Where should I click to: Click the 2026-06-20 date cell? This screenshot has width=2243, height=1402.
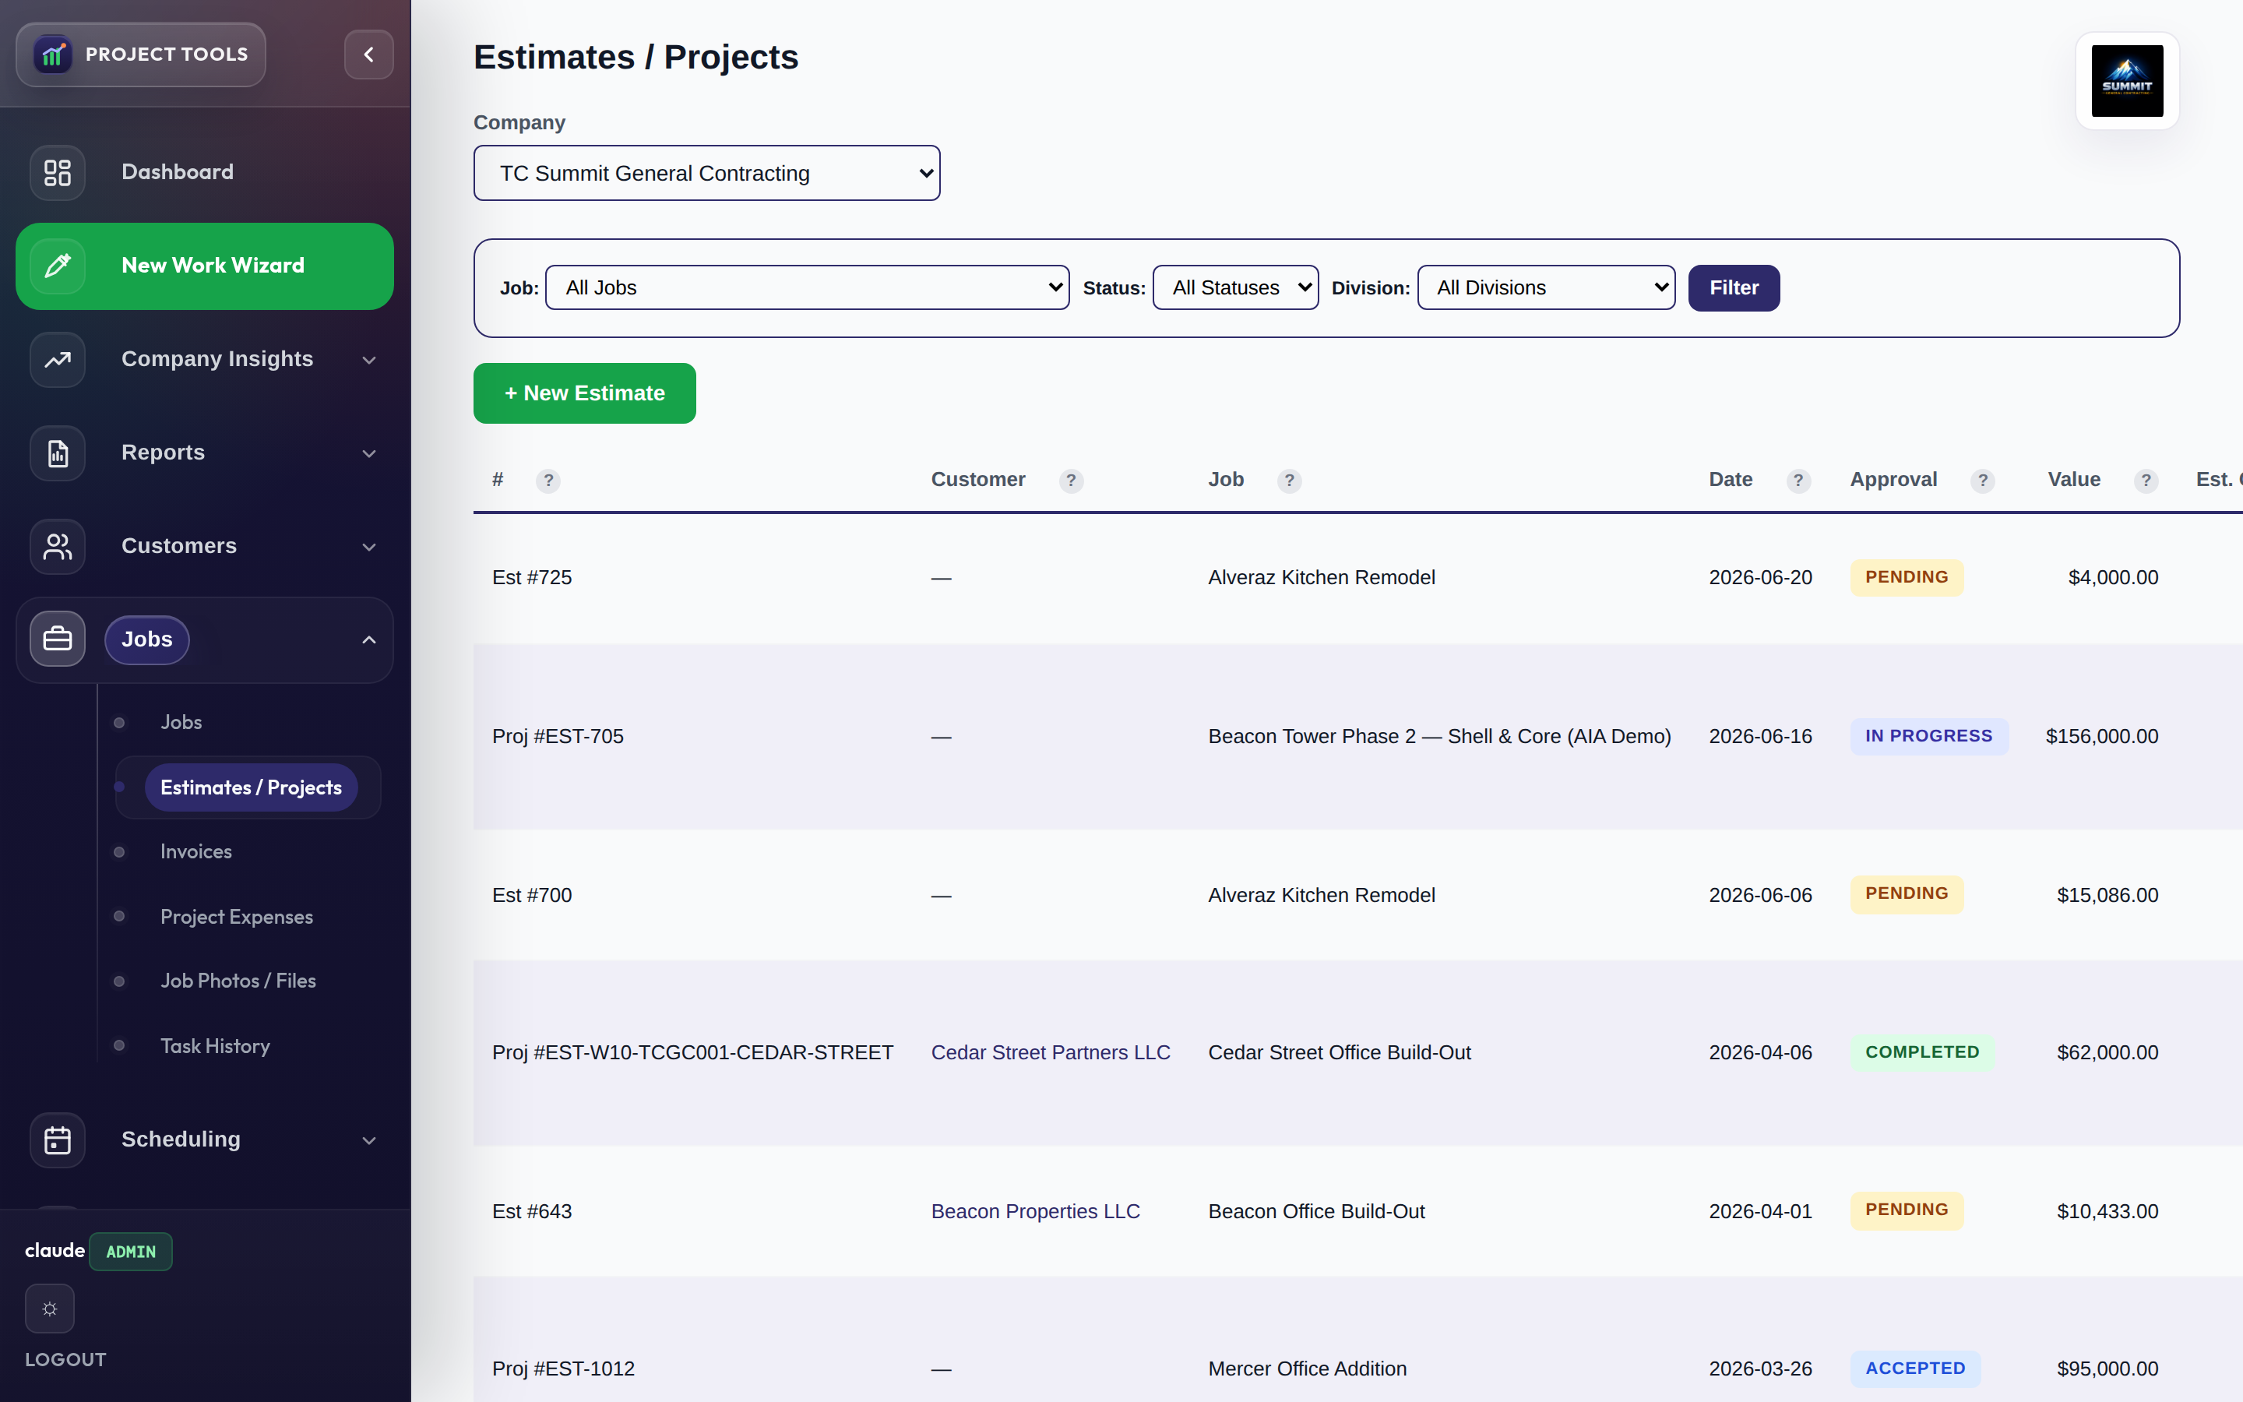coord(1760,578)
